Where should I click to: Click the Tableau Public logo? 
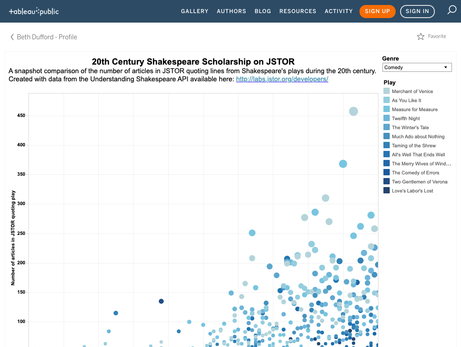[x=34, y=11]
